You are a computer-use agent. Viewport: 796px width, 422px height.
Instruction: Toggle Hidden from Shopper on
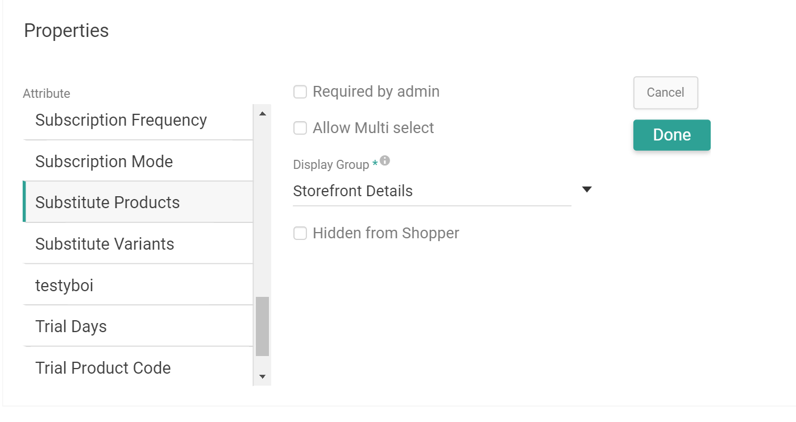(300, 233)
